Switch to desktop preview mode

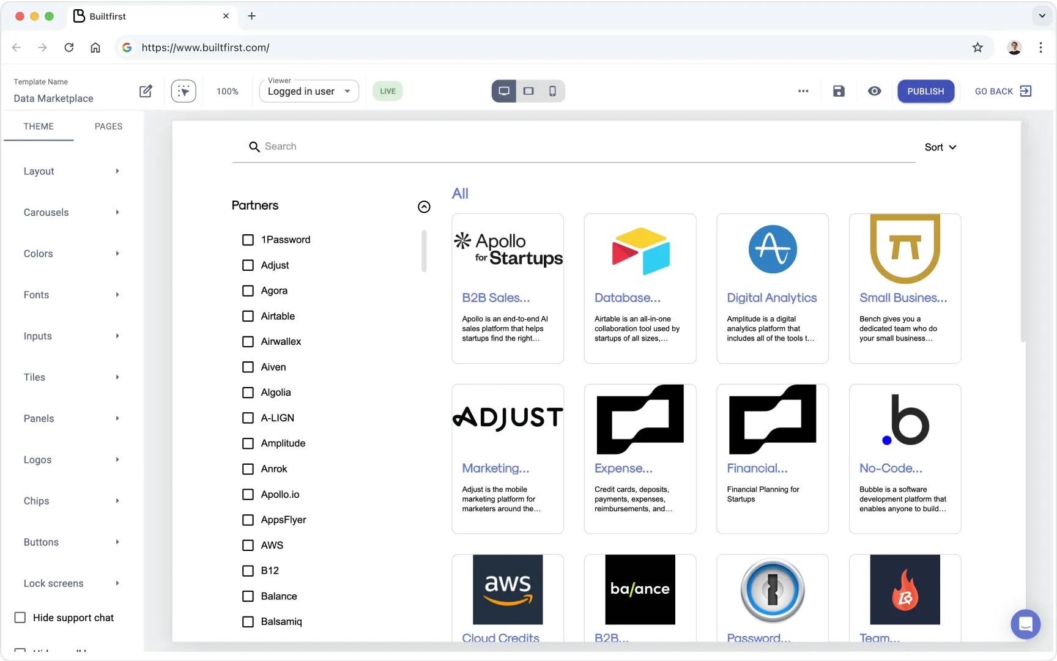pos(504,91)
